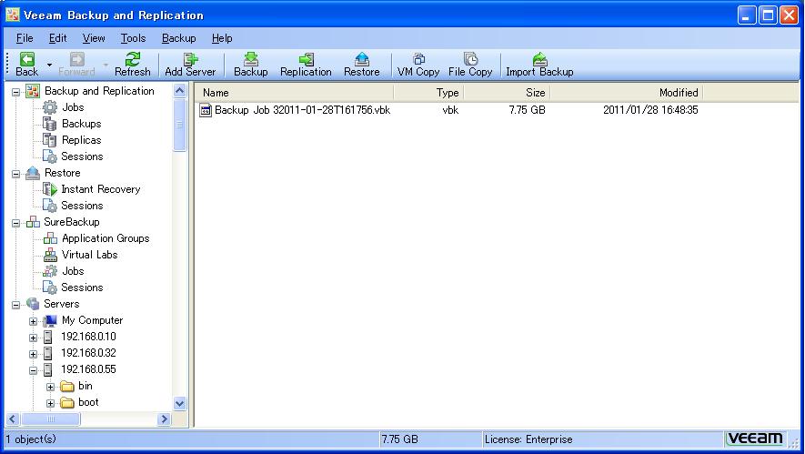This screenshot has height=454, width=805.
Task: Collapse the SureBackup tree node
Action: [15, 224]
